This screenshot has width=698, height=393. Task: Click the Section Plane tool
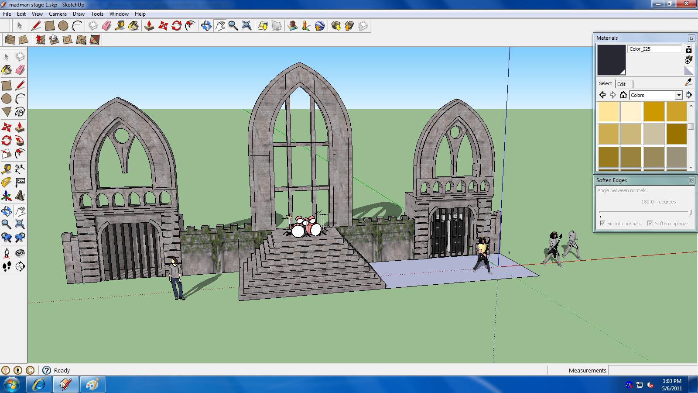click(20, 266)
